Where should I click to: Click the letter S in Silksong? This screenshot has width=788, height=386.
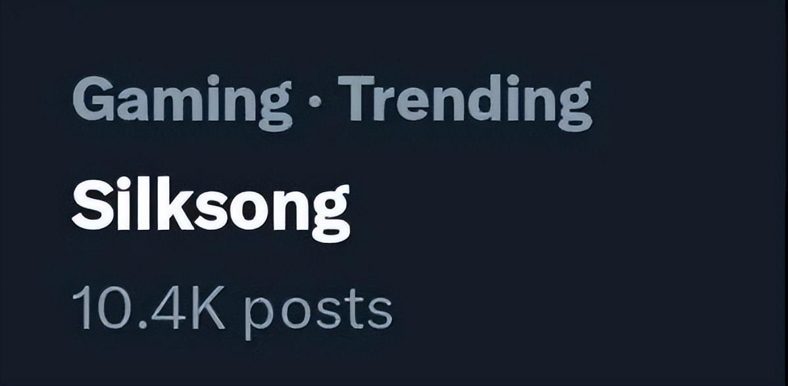pos(89,207)
